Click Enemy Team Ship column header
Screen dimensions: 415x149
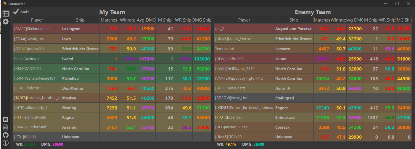[294, 20]
